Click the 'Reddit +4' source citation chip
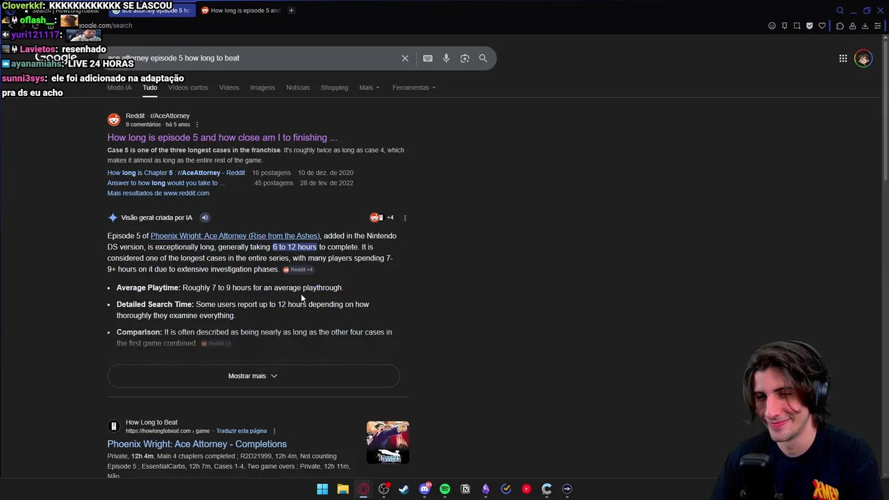Image resolution: width=889 pixels, height=500 pixels. [x=298, y=269]
